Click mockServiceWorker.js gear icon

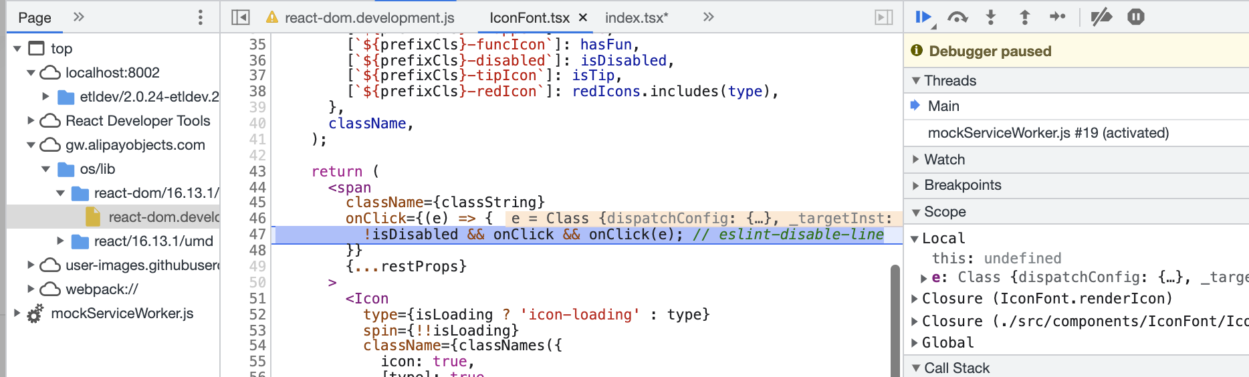coord(35,313)
